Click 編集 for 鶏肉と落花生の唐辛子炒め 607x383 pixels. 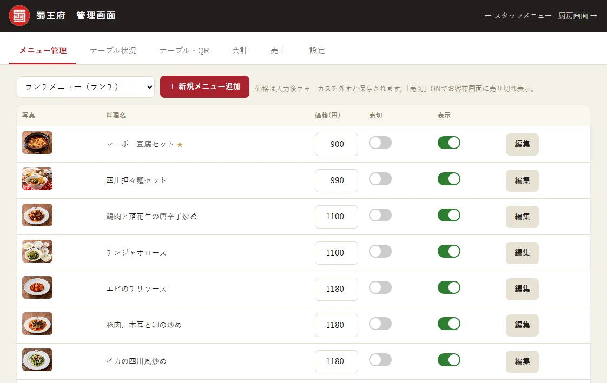(x=522, y=217)
